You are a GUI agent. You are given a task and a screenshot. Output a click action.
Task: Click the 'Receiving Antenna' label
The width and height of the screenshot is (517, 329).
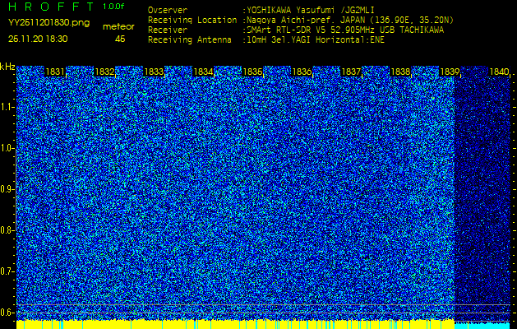coord(190,40)
